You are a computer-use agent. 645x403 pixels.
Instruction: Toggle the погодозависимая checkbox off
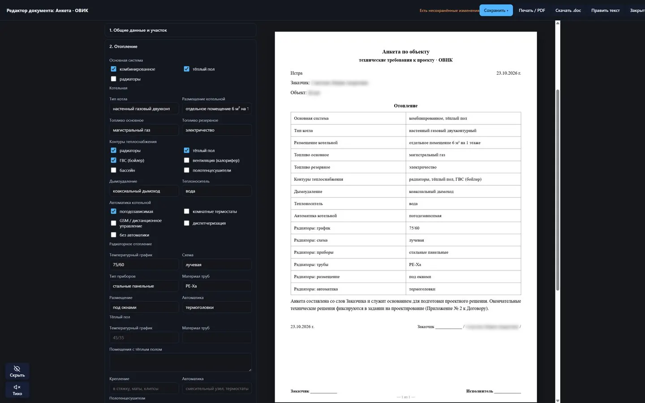coord(113,211)
